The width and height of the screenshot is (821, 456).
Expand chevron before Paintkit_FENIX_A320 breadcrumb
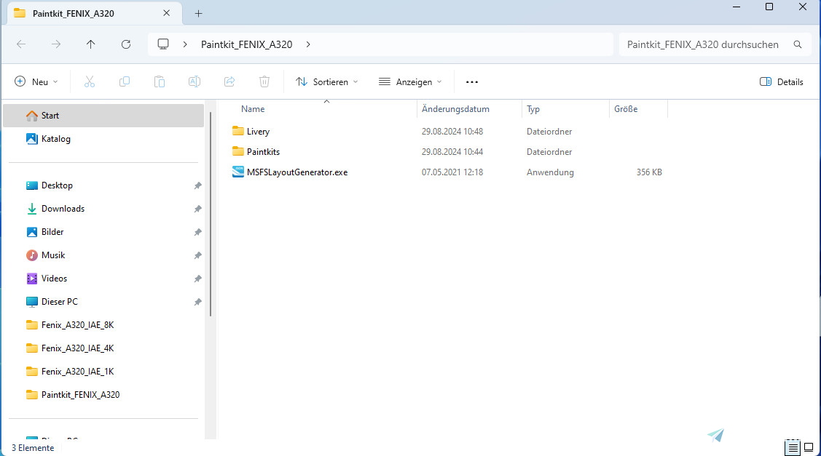pyautogui.click(x=185, y=44)
